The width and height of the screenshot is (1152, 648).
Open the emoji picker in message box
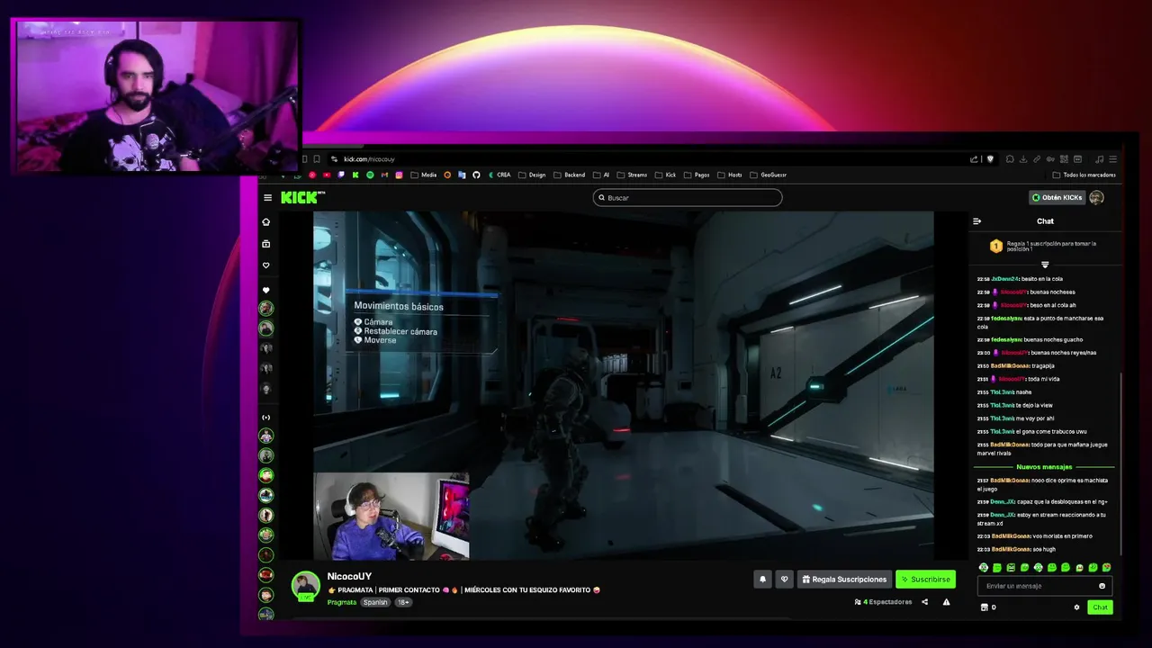click(x=1102, y=586)
